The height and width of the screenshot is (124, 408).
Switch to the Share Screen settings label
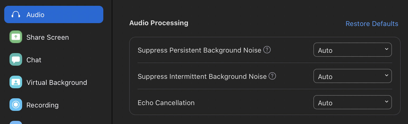47,37
